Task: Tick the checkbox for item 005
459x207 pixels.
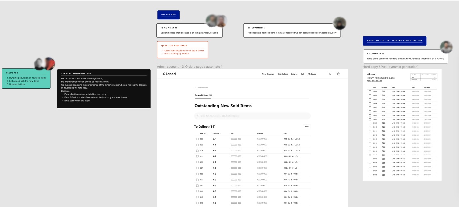Action: click(197, 156)
